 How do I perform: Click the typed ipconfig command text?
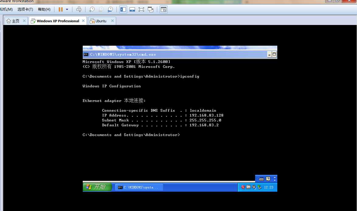pos(190,76)
